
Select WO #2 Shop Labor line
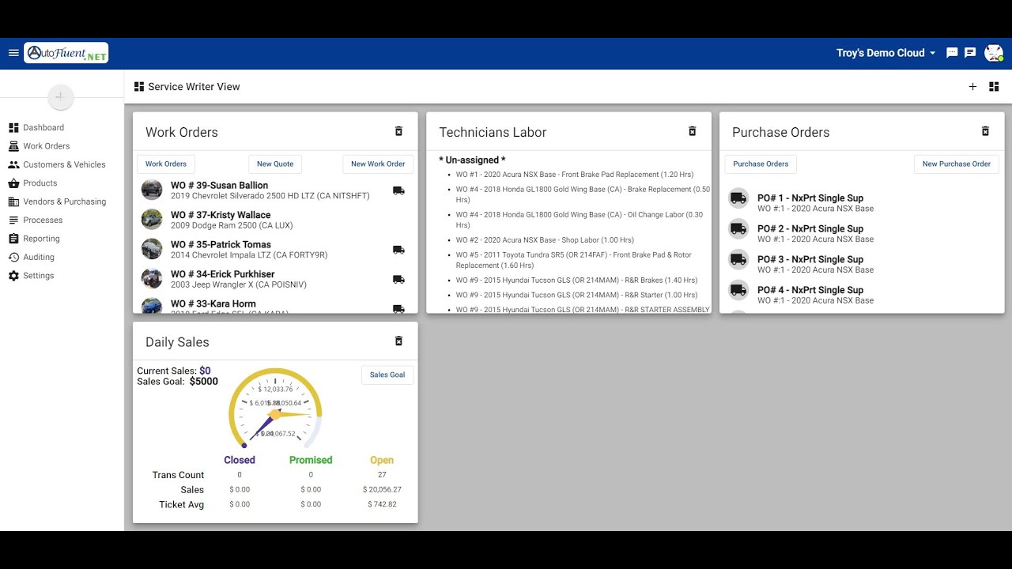(x=545, y=240)
